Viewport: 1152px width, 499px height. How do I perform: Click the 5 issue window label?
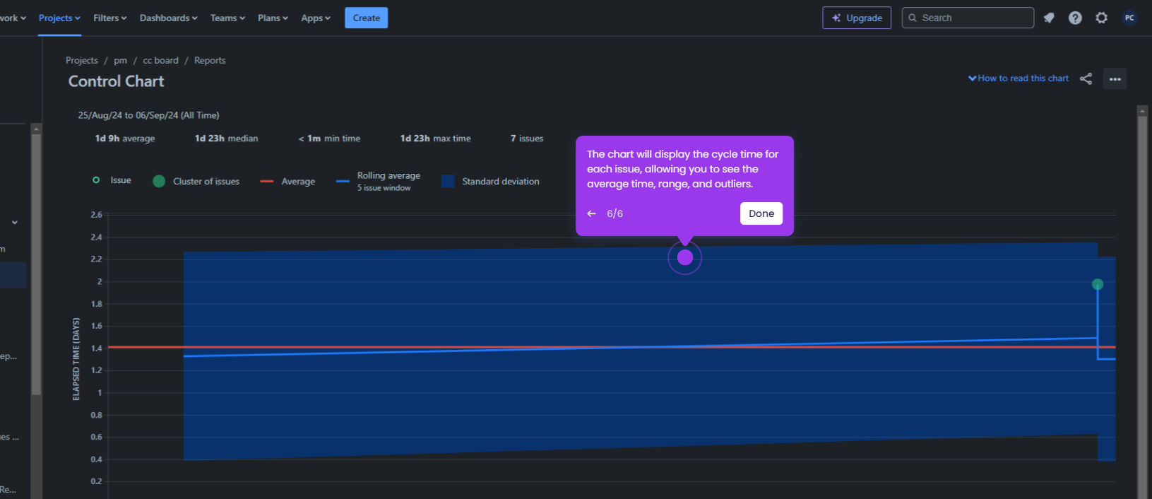(384, 188)
